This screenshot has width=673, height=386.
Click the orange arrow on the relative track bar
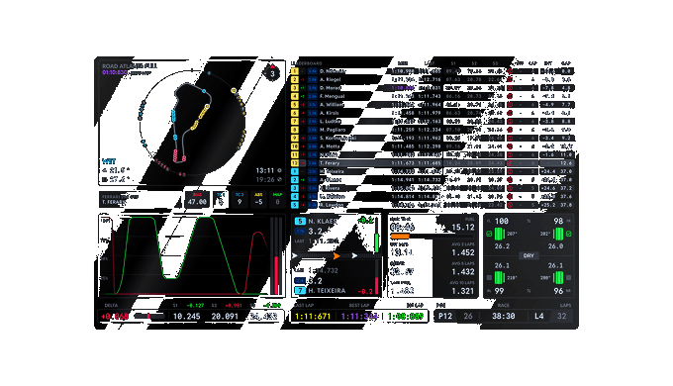pos(336,256)
